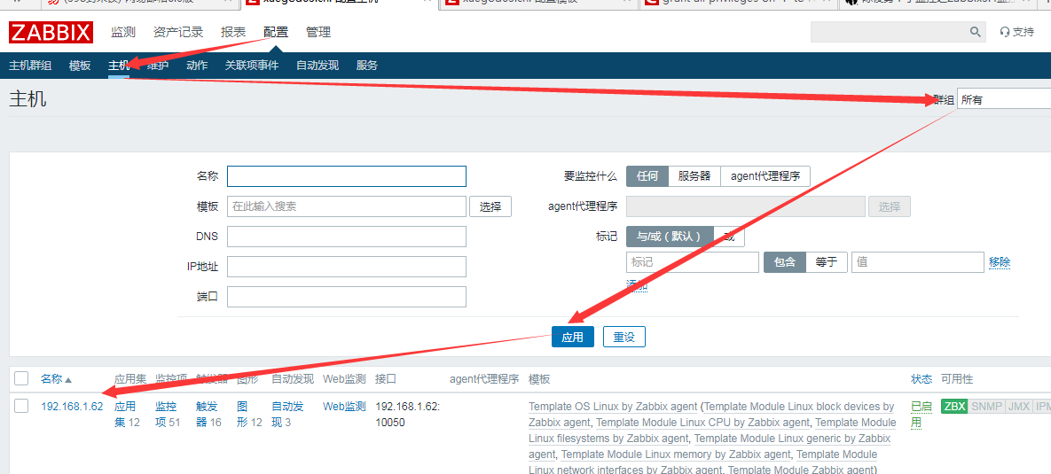
Task: Sort the list by the 名称 column
Action: coord(56,379)
